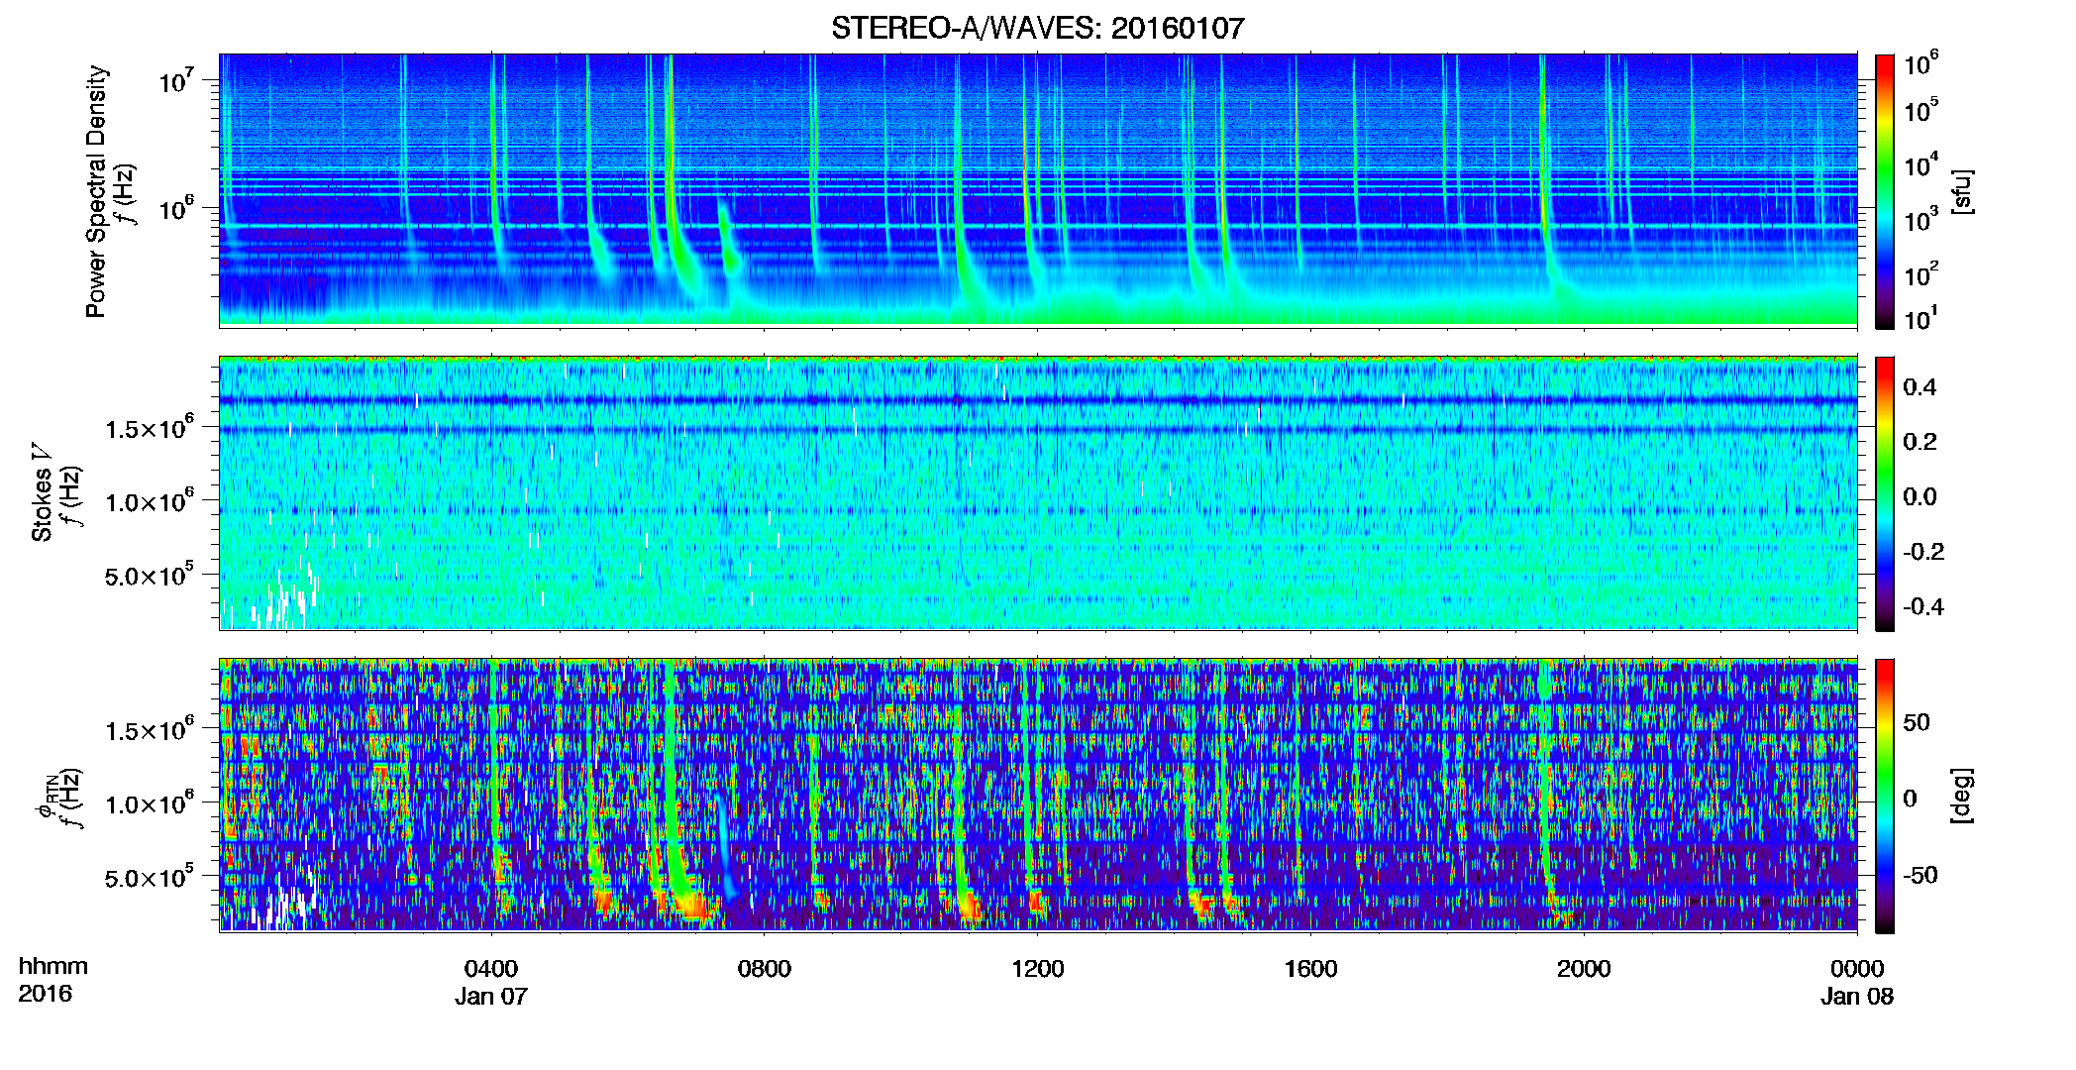Viewport: 2076px width, 1070px height.
Task: Click the plot title "STEREO-A/WAVES: 20160107"
Action: point(1037,28)
